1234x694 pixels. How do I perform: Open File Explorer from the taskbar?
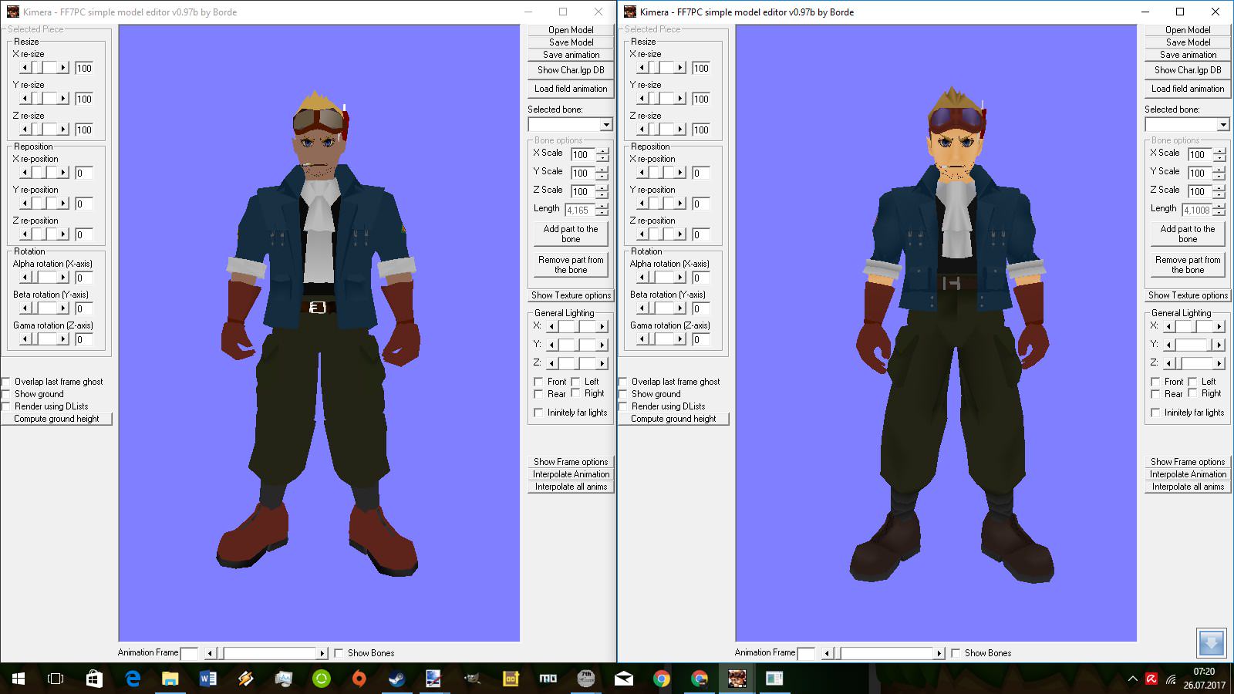[170, 679]
